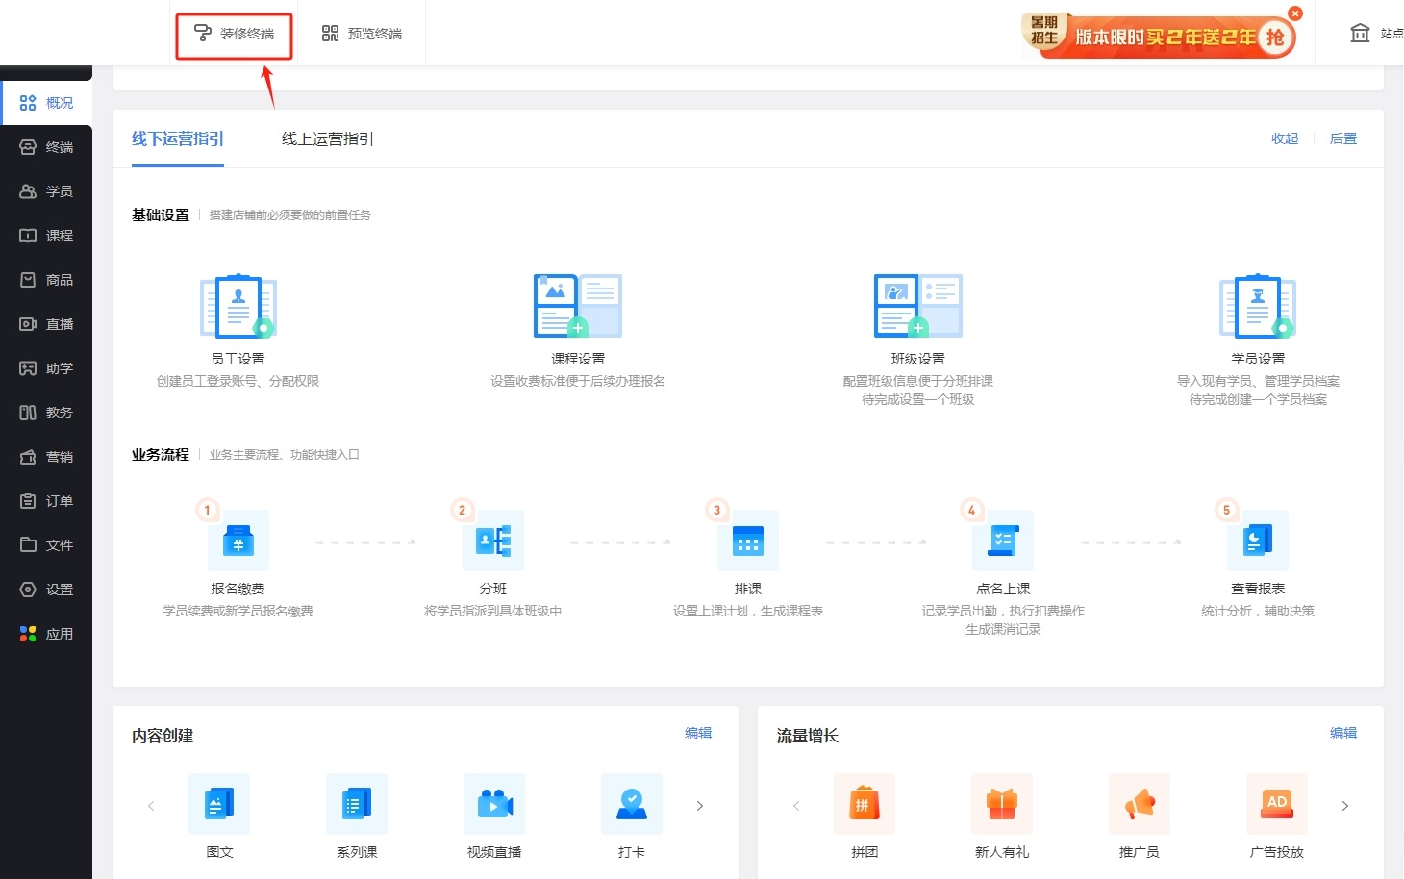Open the 员工设置 staff settings icon
The height and width of the screenshot is (879, 1404).
238,306
